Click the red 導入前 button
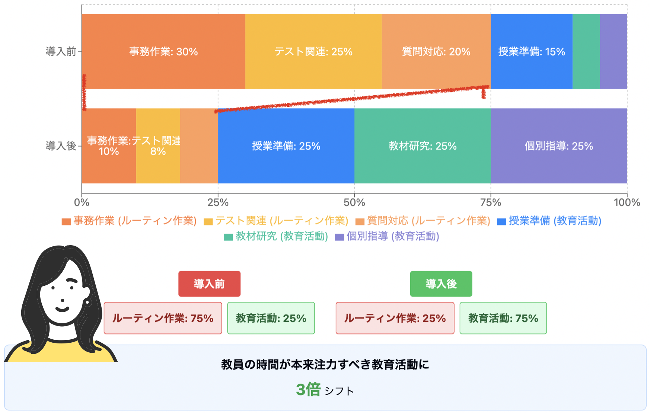650x413 pixels. point(209,284)
